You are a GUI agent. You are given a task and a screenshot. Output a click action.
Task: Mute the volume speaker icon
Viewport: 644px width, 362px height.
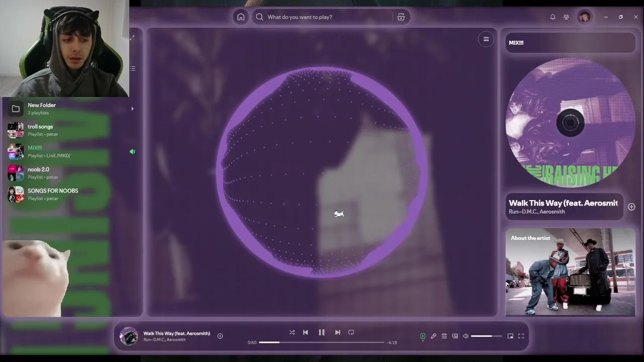click(x=466, y=336)
